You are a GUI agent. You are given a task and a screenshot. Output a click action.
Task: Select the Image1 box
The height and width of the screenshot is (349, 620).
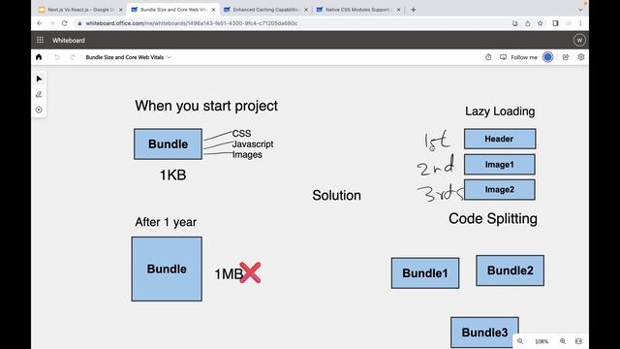[500, 165]
